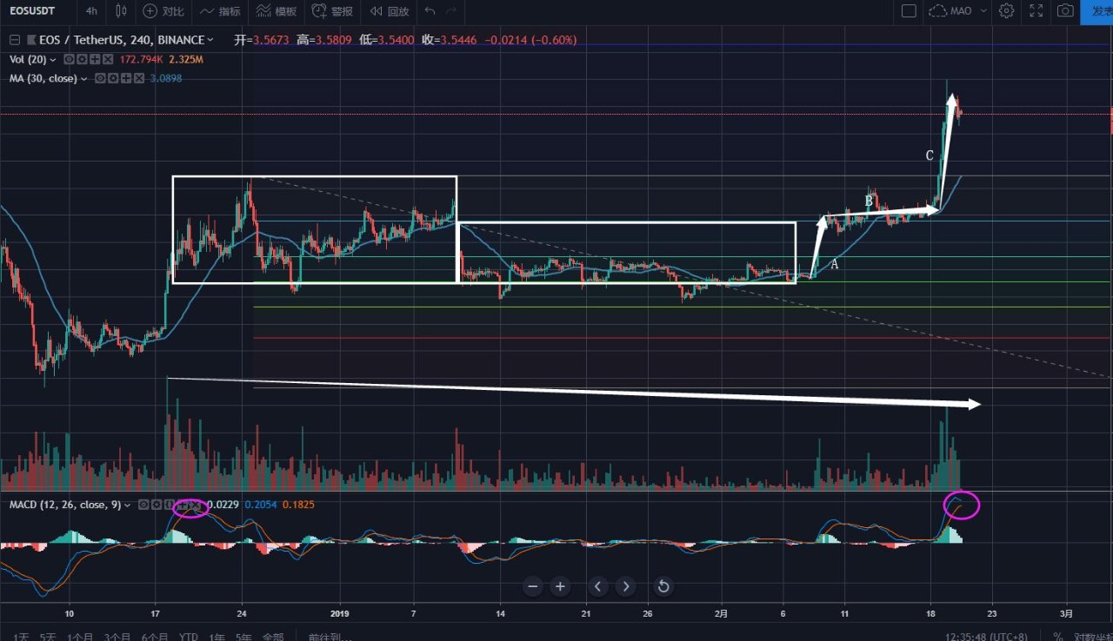Enter fullscreen mode

pyautogui.click(x=1036, y=11)
